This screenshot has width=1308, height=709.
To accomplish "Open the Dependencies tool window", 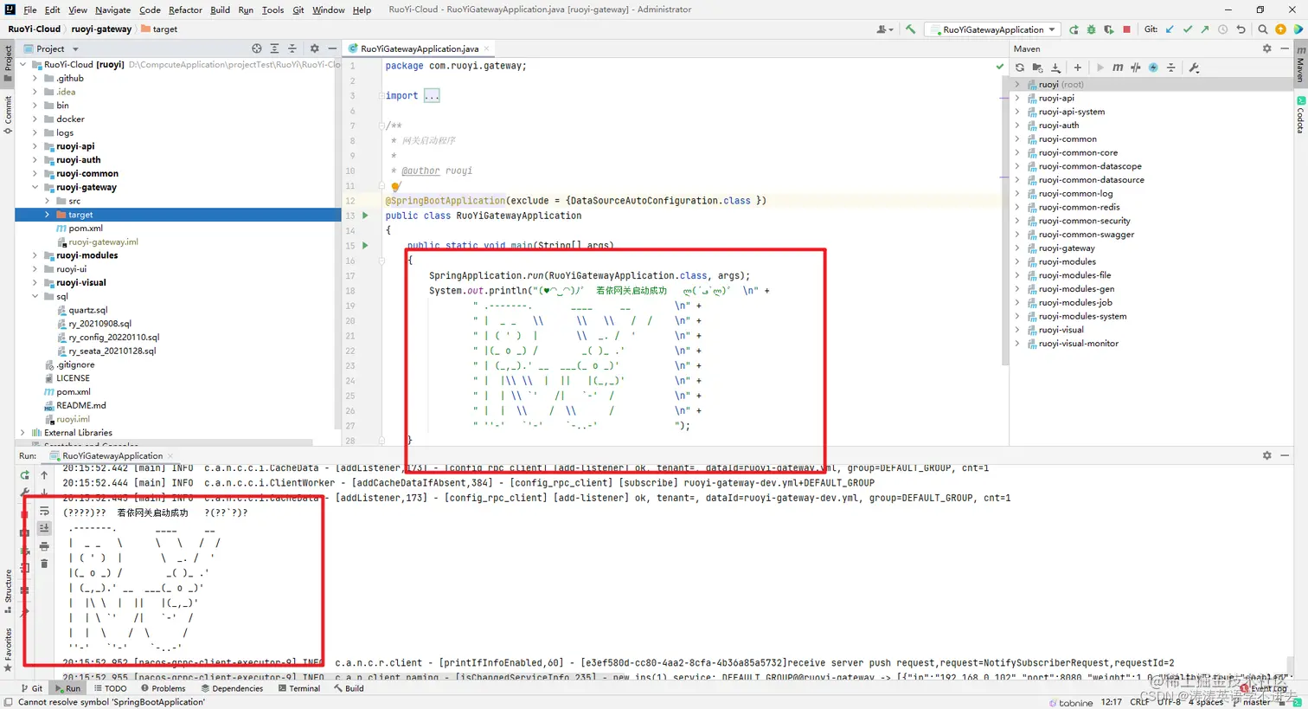I will click(232, 688).
